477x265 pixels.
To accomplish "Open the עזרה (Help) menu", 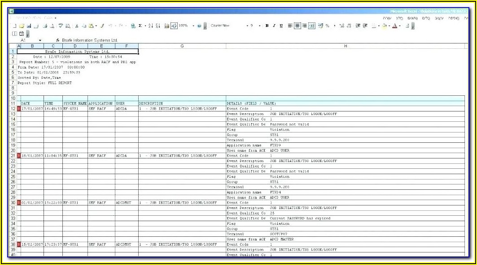I will (387, 18).
